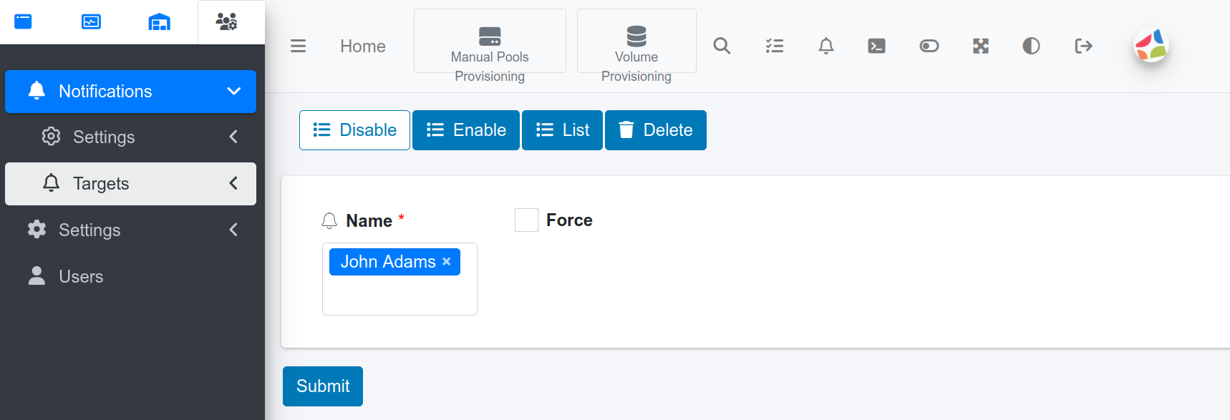Open the terminal console icon

(x=876, y=46)
